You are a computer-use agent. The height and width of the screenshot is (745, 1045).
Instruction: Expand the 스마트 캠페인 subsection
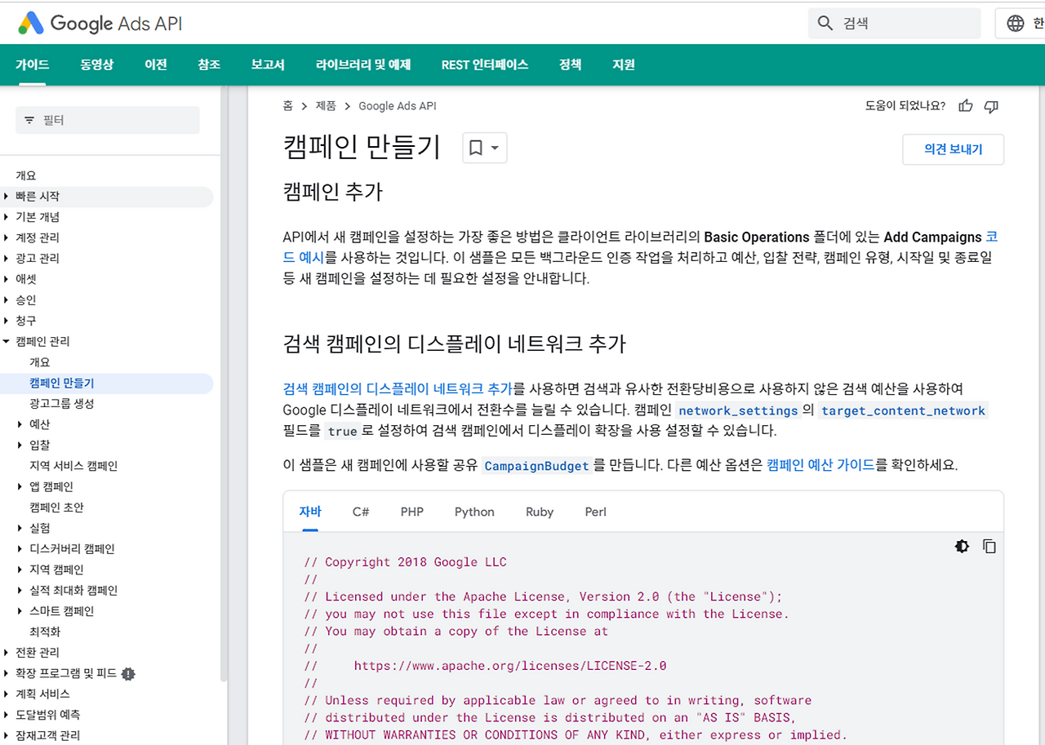[20, 610]
